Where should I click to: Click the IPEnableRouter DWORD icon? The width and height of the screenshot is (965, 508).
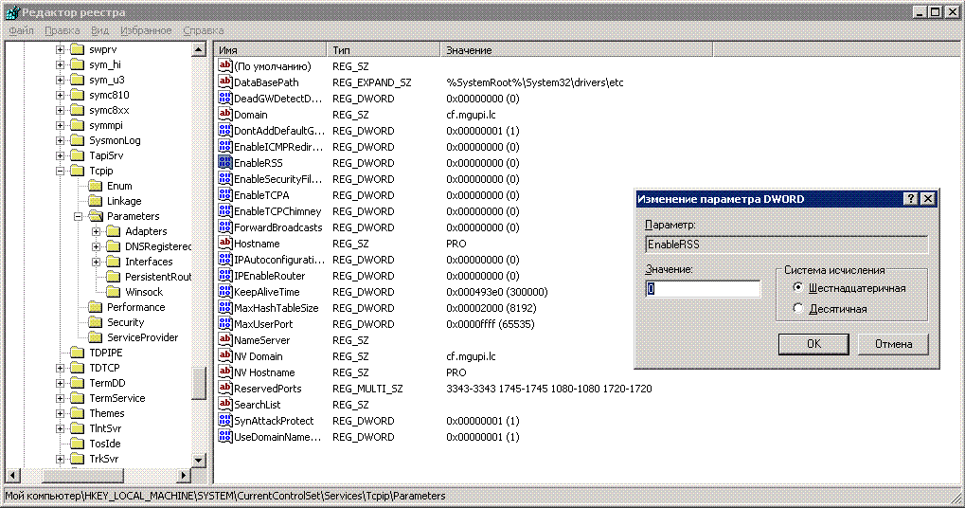click(225, 275)
